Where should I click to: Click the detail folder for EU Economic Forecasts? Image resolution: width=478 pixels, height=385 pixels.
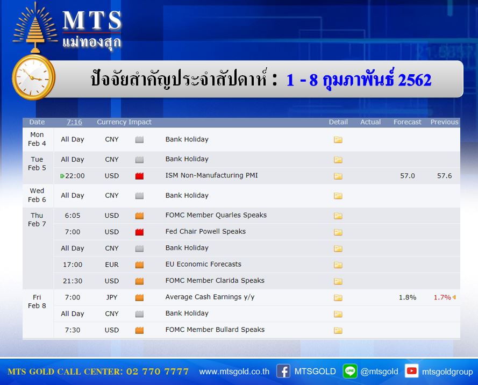tap(338, 265)
